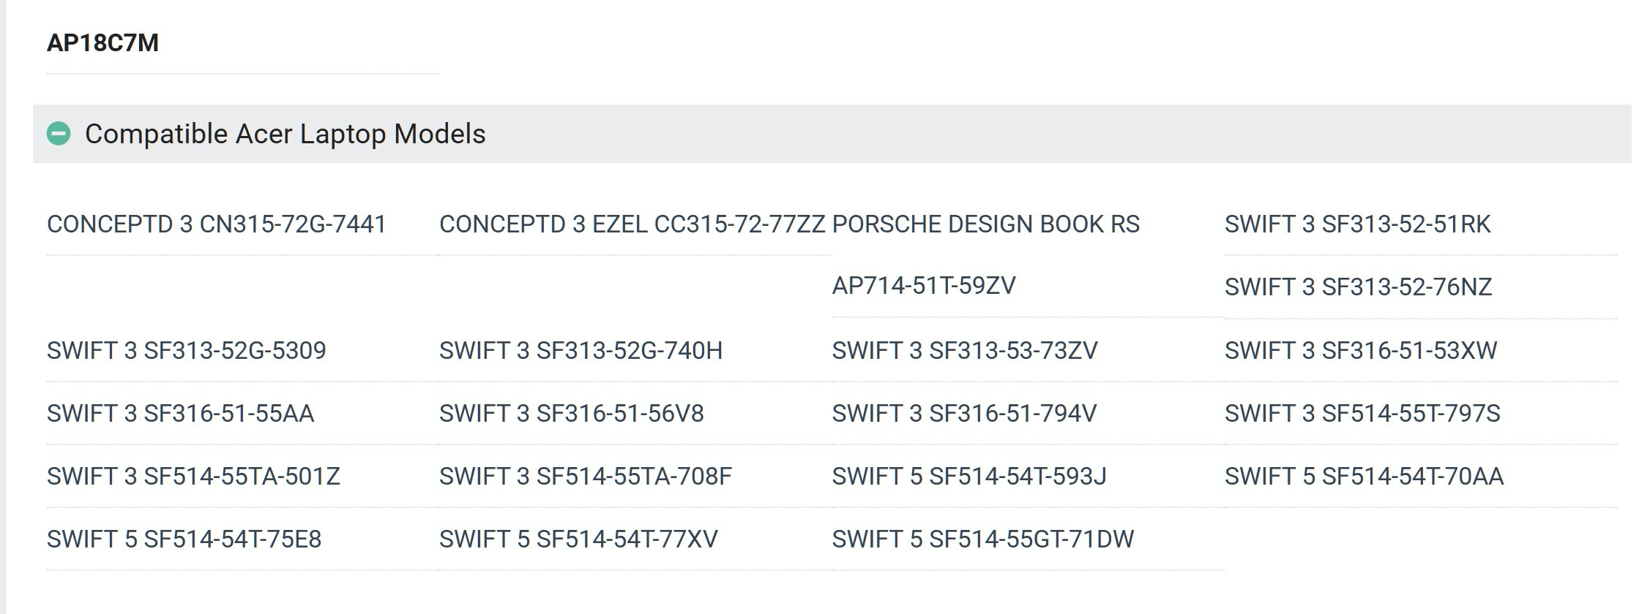Open SWIFT 3 SF313-52-51RK model
This screenshot has width=1650, height=614.
[x=1358, y=224]
